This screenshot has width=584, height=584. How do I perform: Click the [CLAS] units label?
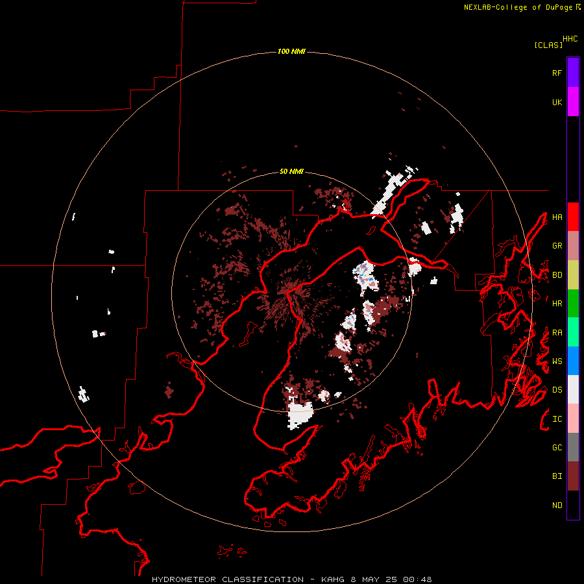(548, 45)
